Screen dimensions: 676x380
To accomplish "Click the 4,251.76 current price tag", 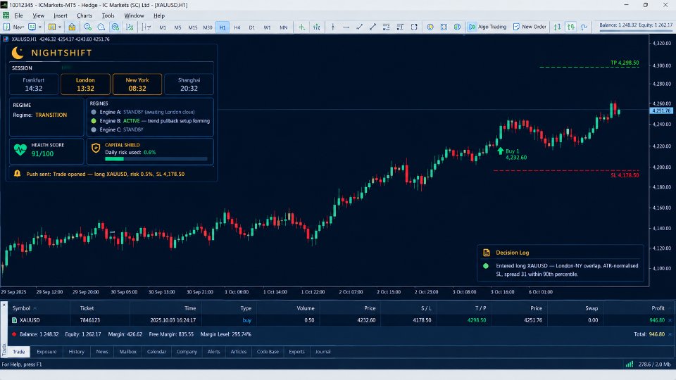I will pyautogui.click(x=661, y=110).
